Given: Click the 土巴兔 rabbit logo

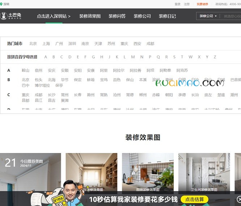Looking at the screenshot, I should click(x=11, y=16).
